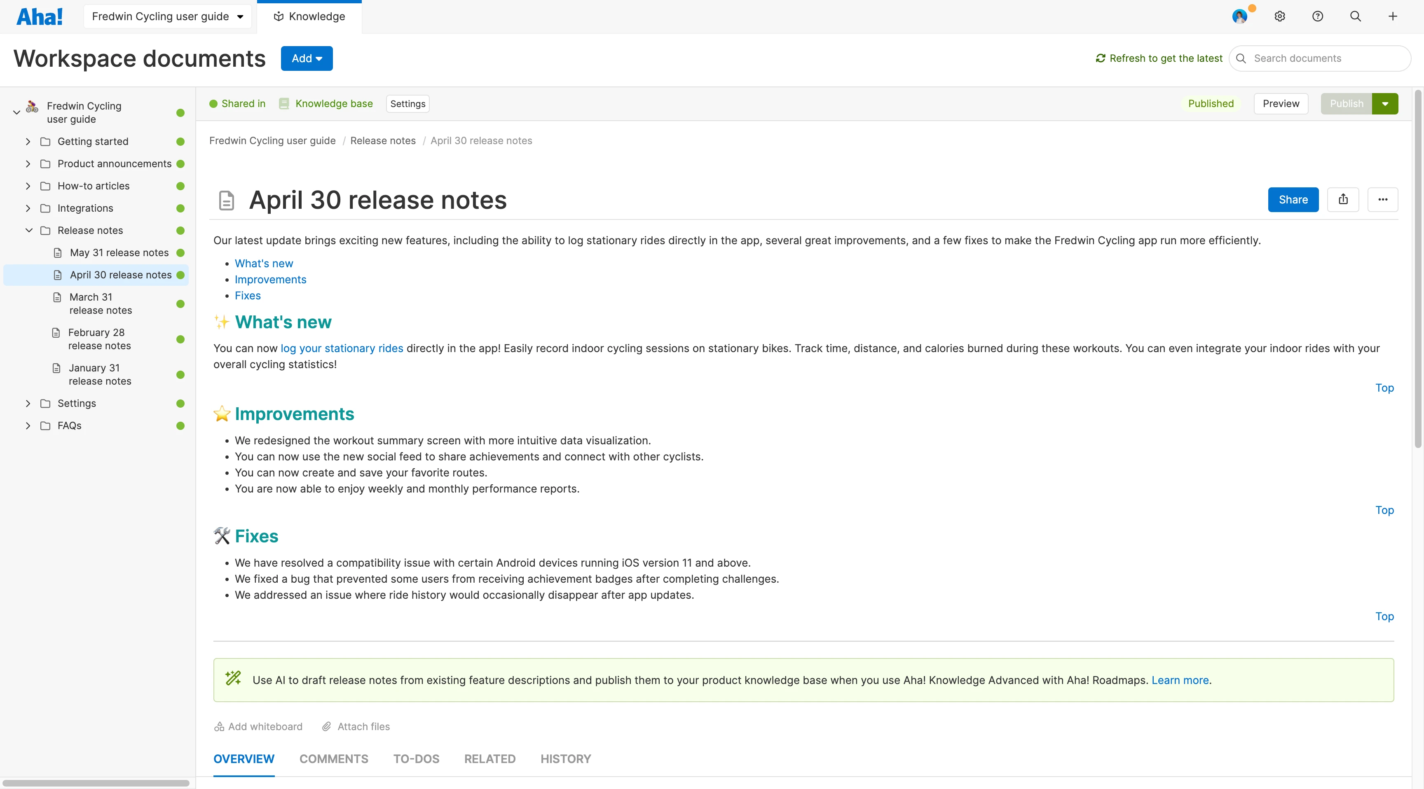Image resolution: width=1424 pixels, height=789 pixels.
Task: Follow the log your stationary rides link
Action: 342,348
